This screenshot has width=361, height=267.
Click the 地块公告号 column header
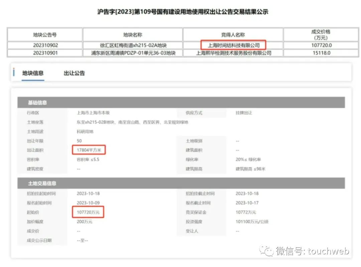45,35
